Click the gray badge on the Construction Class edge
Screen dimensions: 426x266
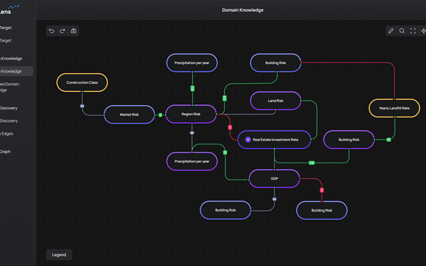[82, 106]
